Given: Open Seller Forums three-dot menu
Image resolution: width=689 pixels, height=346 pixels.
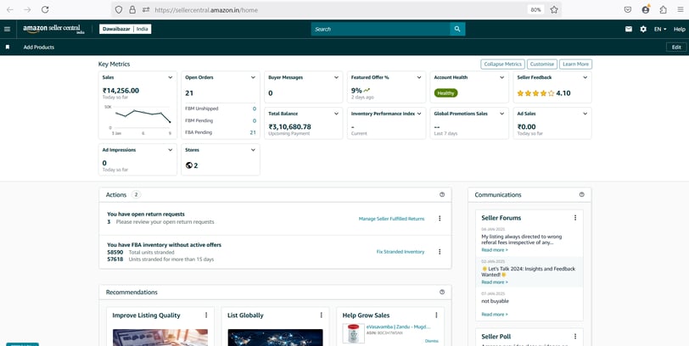Looking at the screenshot, I should [x=575, y=218].
